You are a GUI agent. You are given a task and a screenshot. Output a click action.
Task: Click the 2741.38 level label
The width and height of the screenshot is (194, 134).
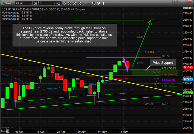165,56
